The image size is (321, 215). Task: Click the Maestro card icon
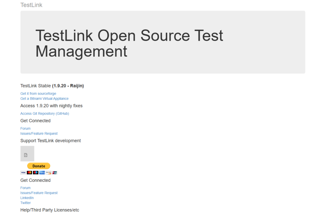36,172
